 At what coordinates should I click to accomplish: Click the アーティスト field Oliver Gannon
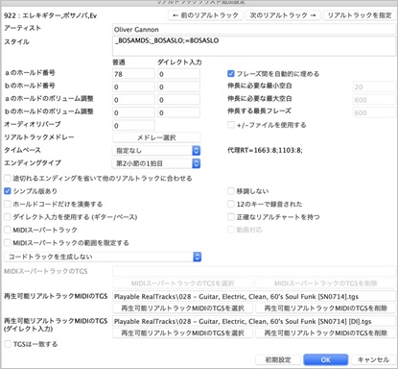click(254, 30)
